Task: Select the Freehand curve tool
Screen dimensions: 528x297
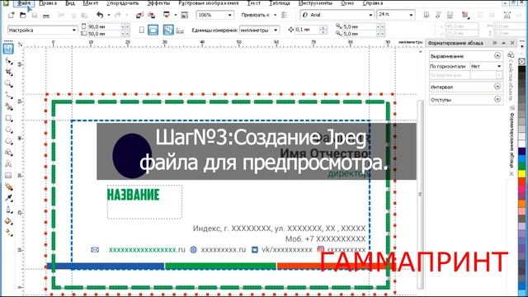Action: [9, 96]
